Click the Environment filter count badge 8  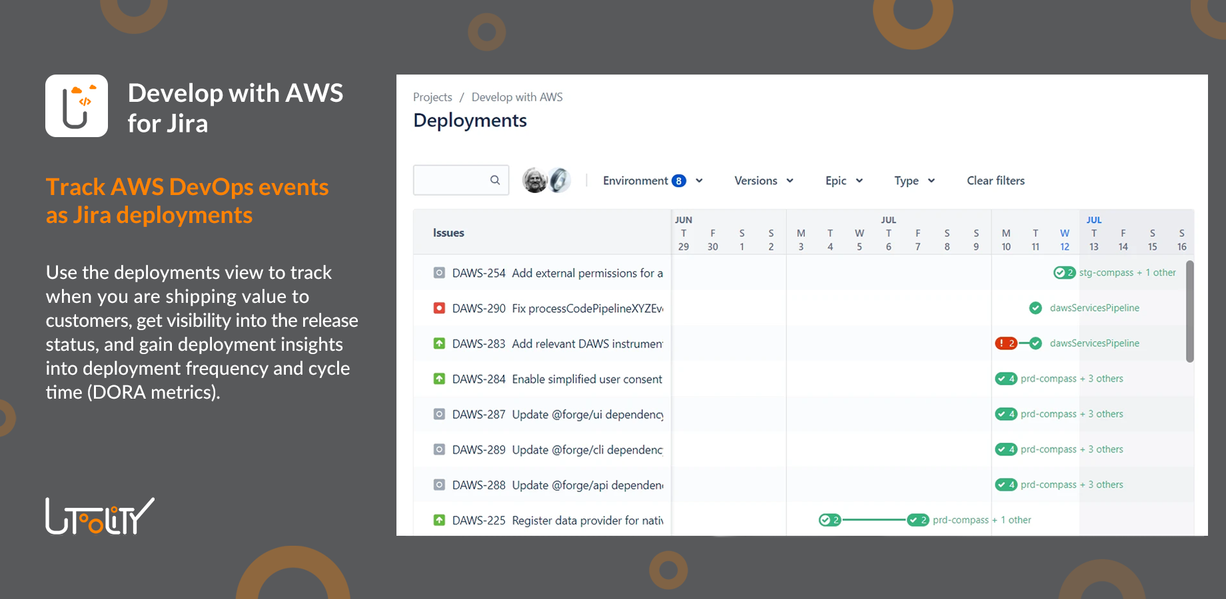[x=678, y=180]
